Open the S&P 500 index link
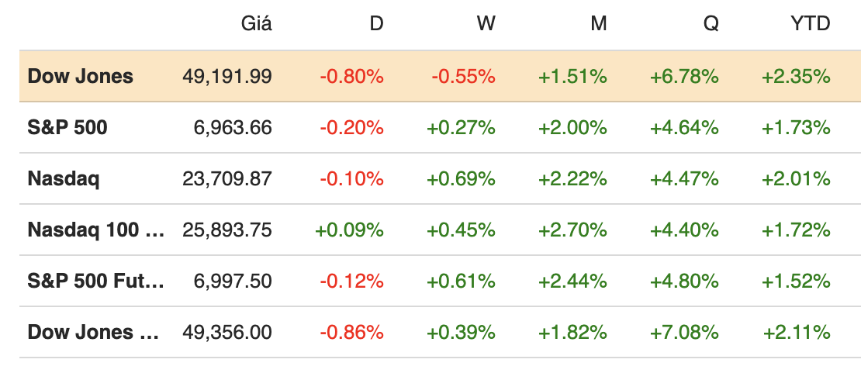The image size is (861, 380). point(67,127)
